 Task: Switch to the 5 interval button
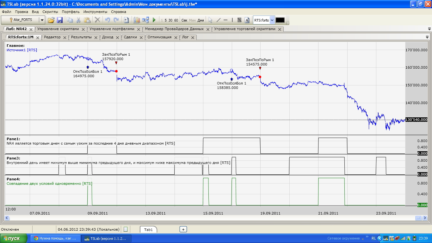[166, 20]
